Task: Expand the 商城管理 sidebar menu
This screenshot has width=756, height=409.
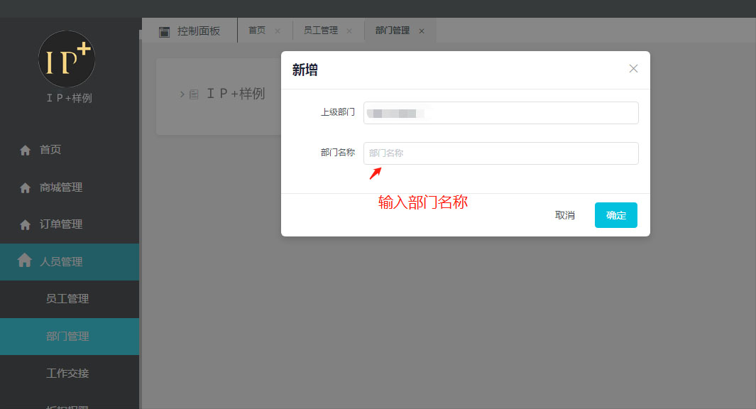Action: tap(61, 187)
